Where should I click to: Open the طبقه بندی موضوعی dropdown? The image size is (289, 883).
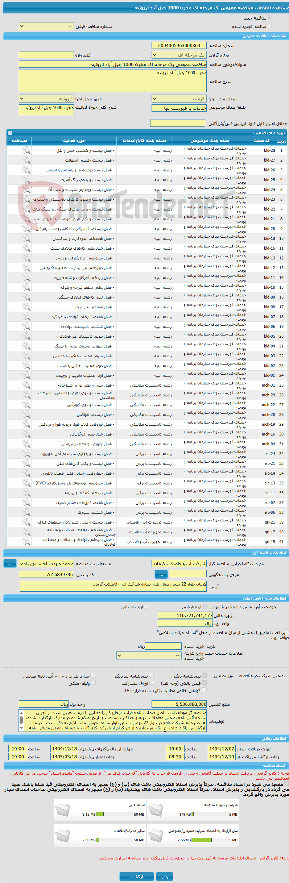point(179,108)
